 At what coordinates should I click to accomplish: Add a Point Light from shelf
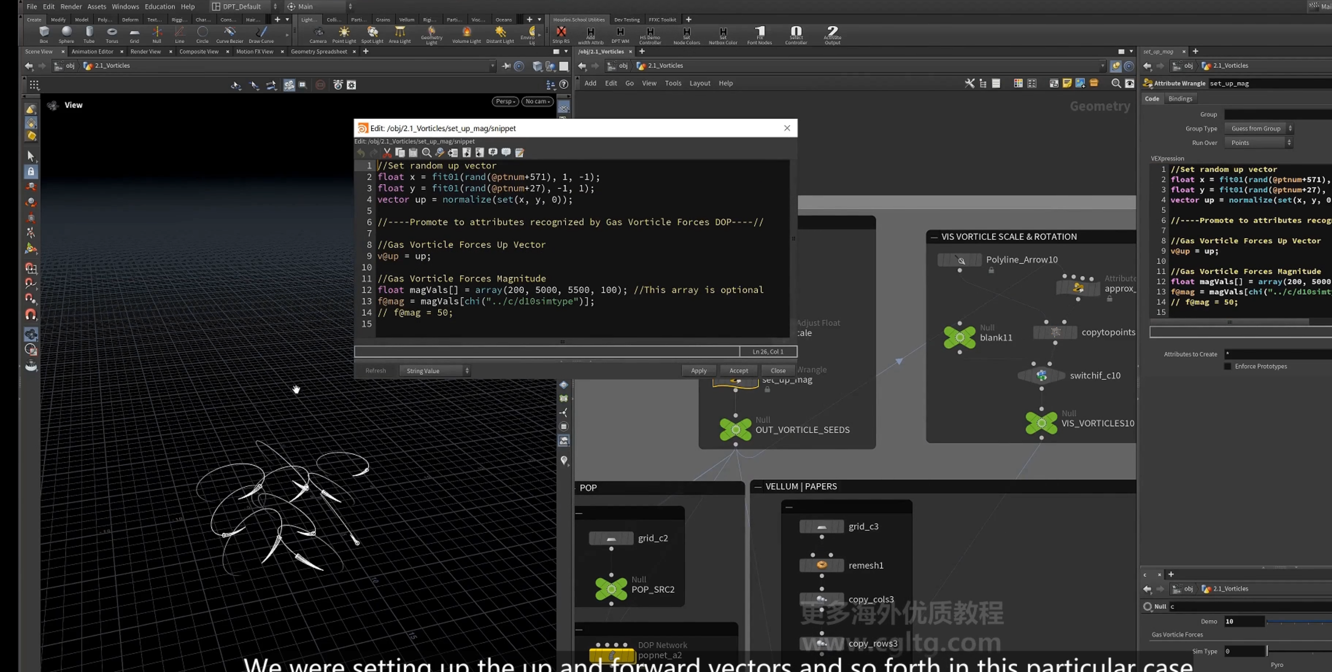pos(344,34)
